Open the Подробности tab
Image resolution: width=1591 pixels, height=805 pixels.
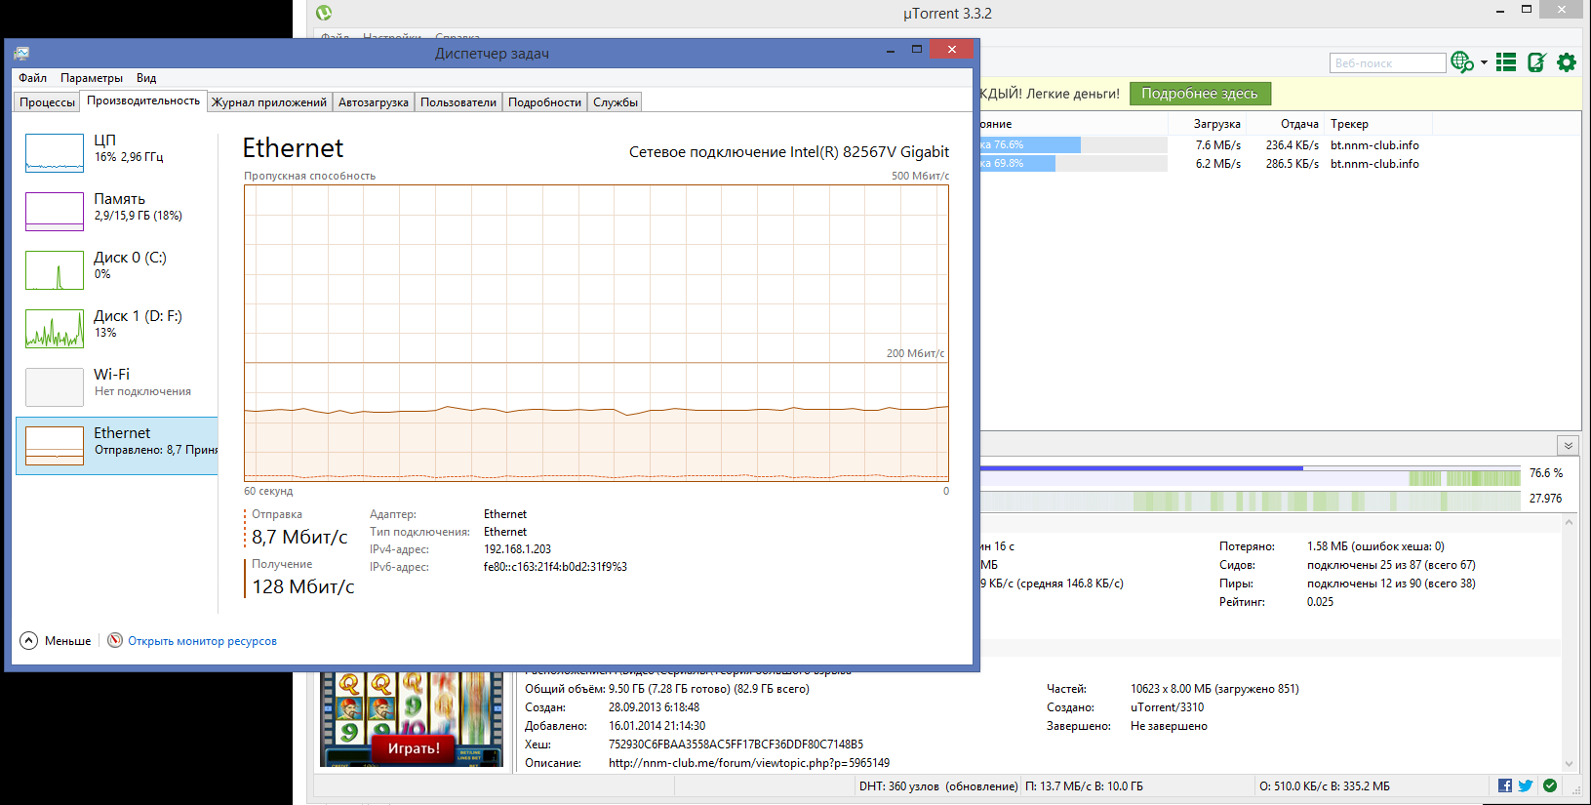pos(544,102)
